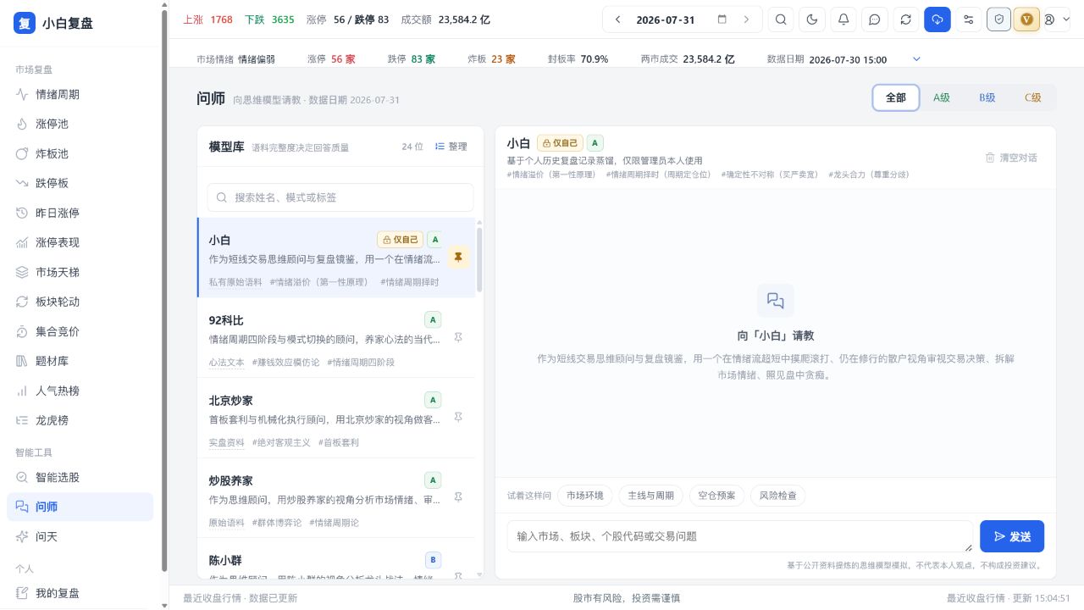Open 问天 in sidebar
The image size is (1084, 610).
(x=80, y=537)
